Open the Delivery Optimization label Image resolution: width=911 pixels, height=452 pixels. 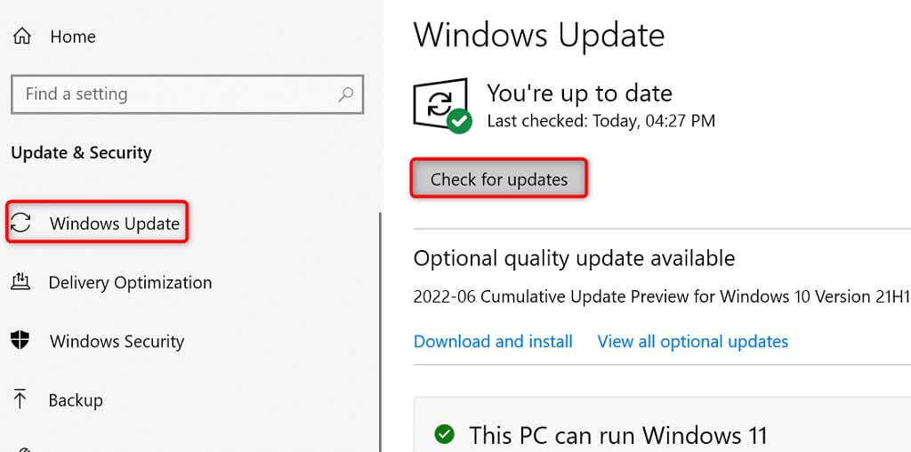130,283
